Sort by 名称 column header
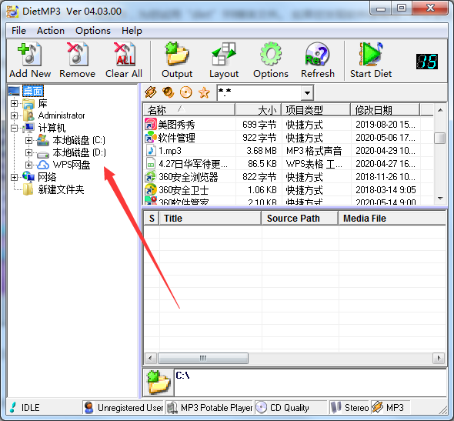The width and height of the screenshot is (454, 421). click(x=189, y=110)
